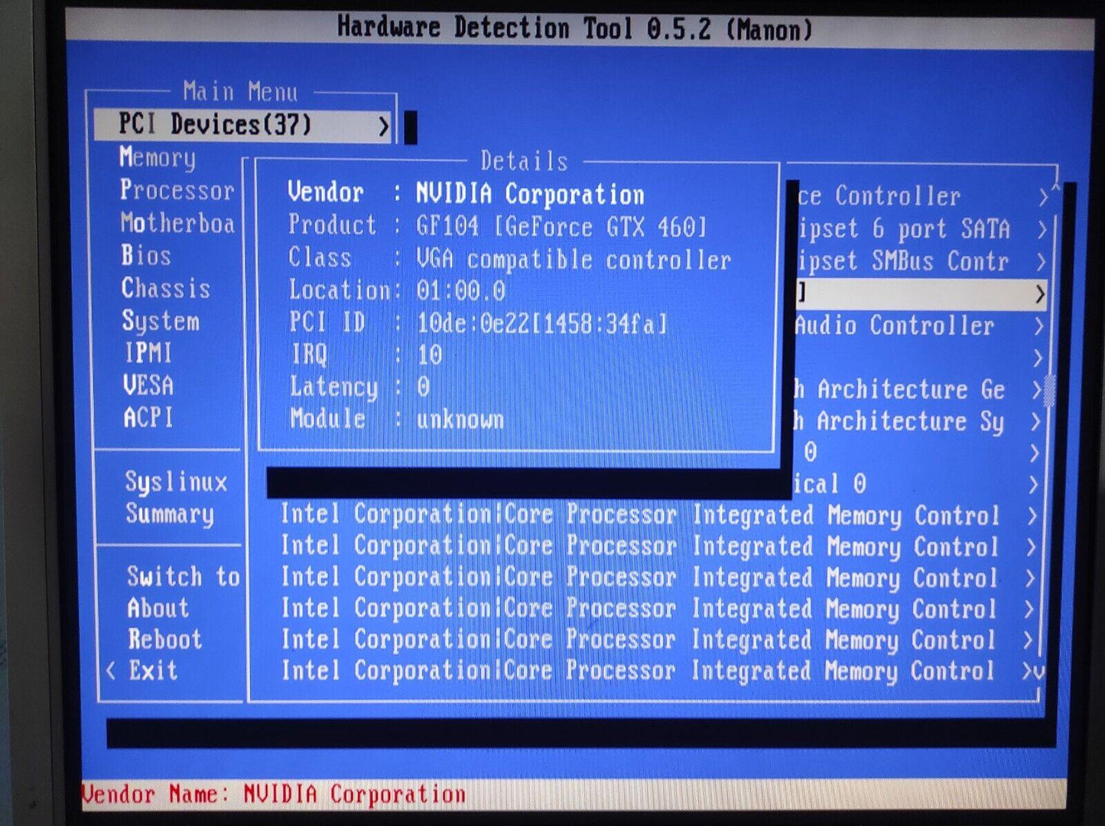
Task: Click the About entry
Action: (158, 608)
